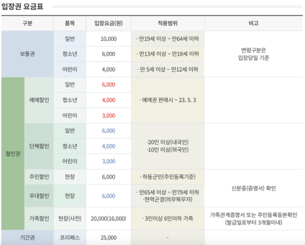Image resolution: width=305 pixels, height=245 pixels.
Task: Click '청소년' in the 보통권 section
Action: pyautogui.click(x=70, y=54)
